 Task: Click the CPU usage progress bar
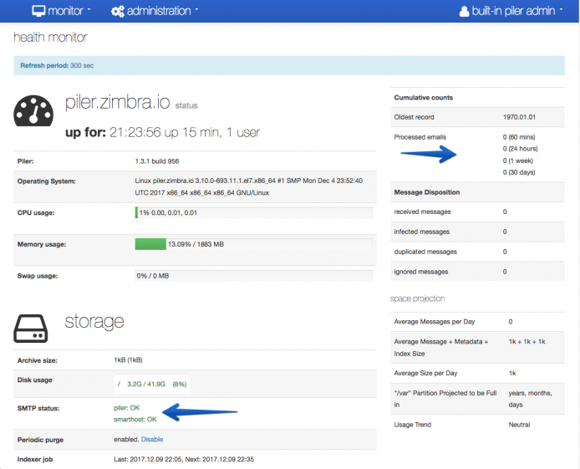tap(254, 212)
